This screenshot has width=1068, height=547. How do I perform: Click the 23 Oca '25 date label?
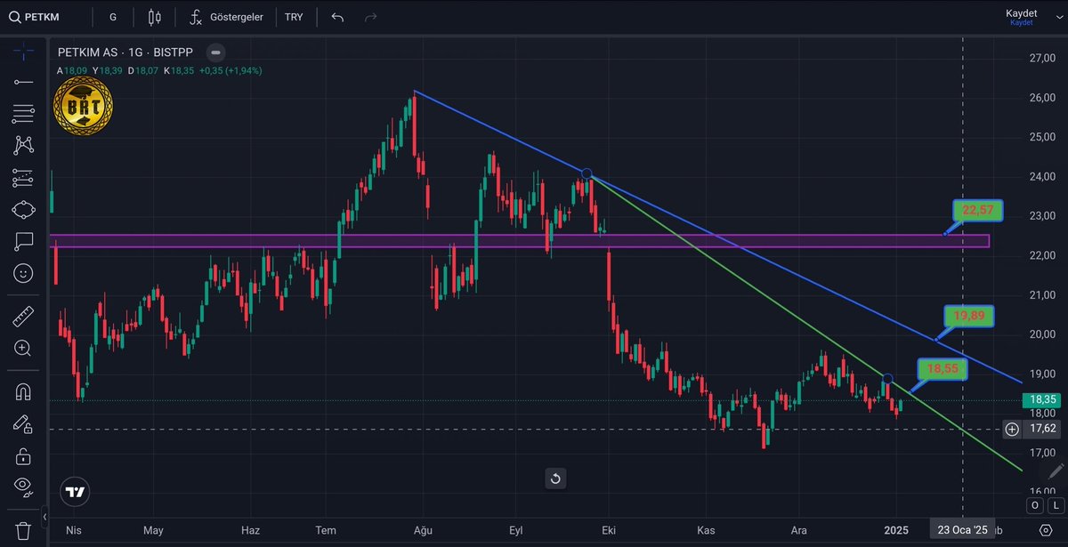[963, 530]
